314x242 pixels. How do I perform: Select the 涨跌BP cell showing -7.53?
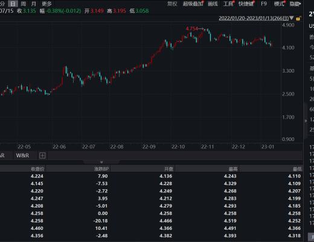102,184
